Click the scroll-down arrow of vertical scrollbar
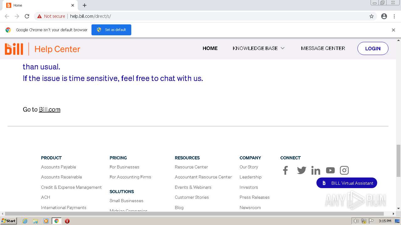The width and height of the screenshot is (401, 225). click(x=398, y=208)
